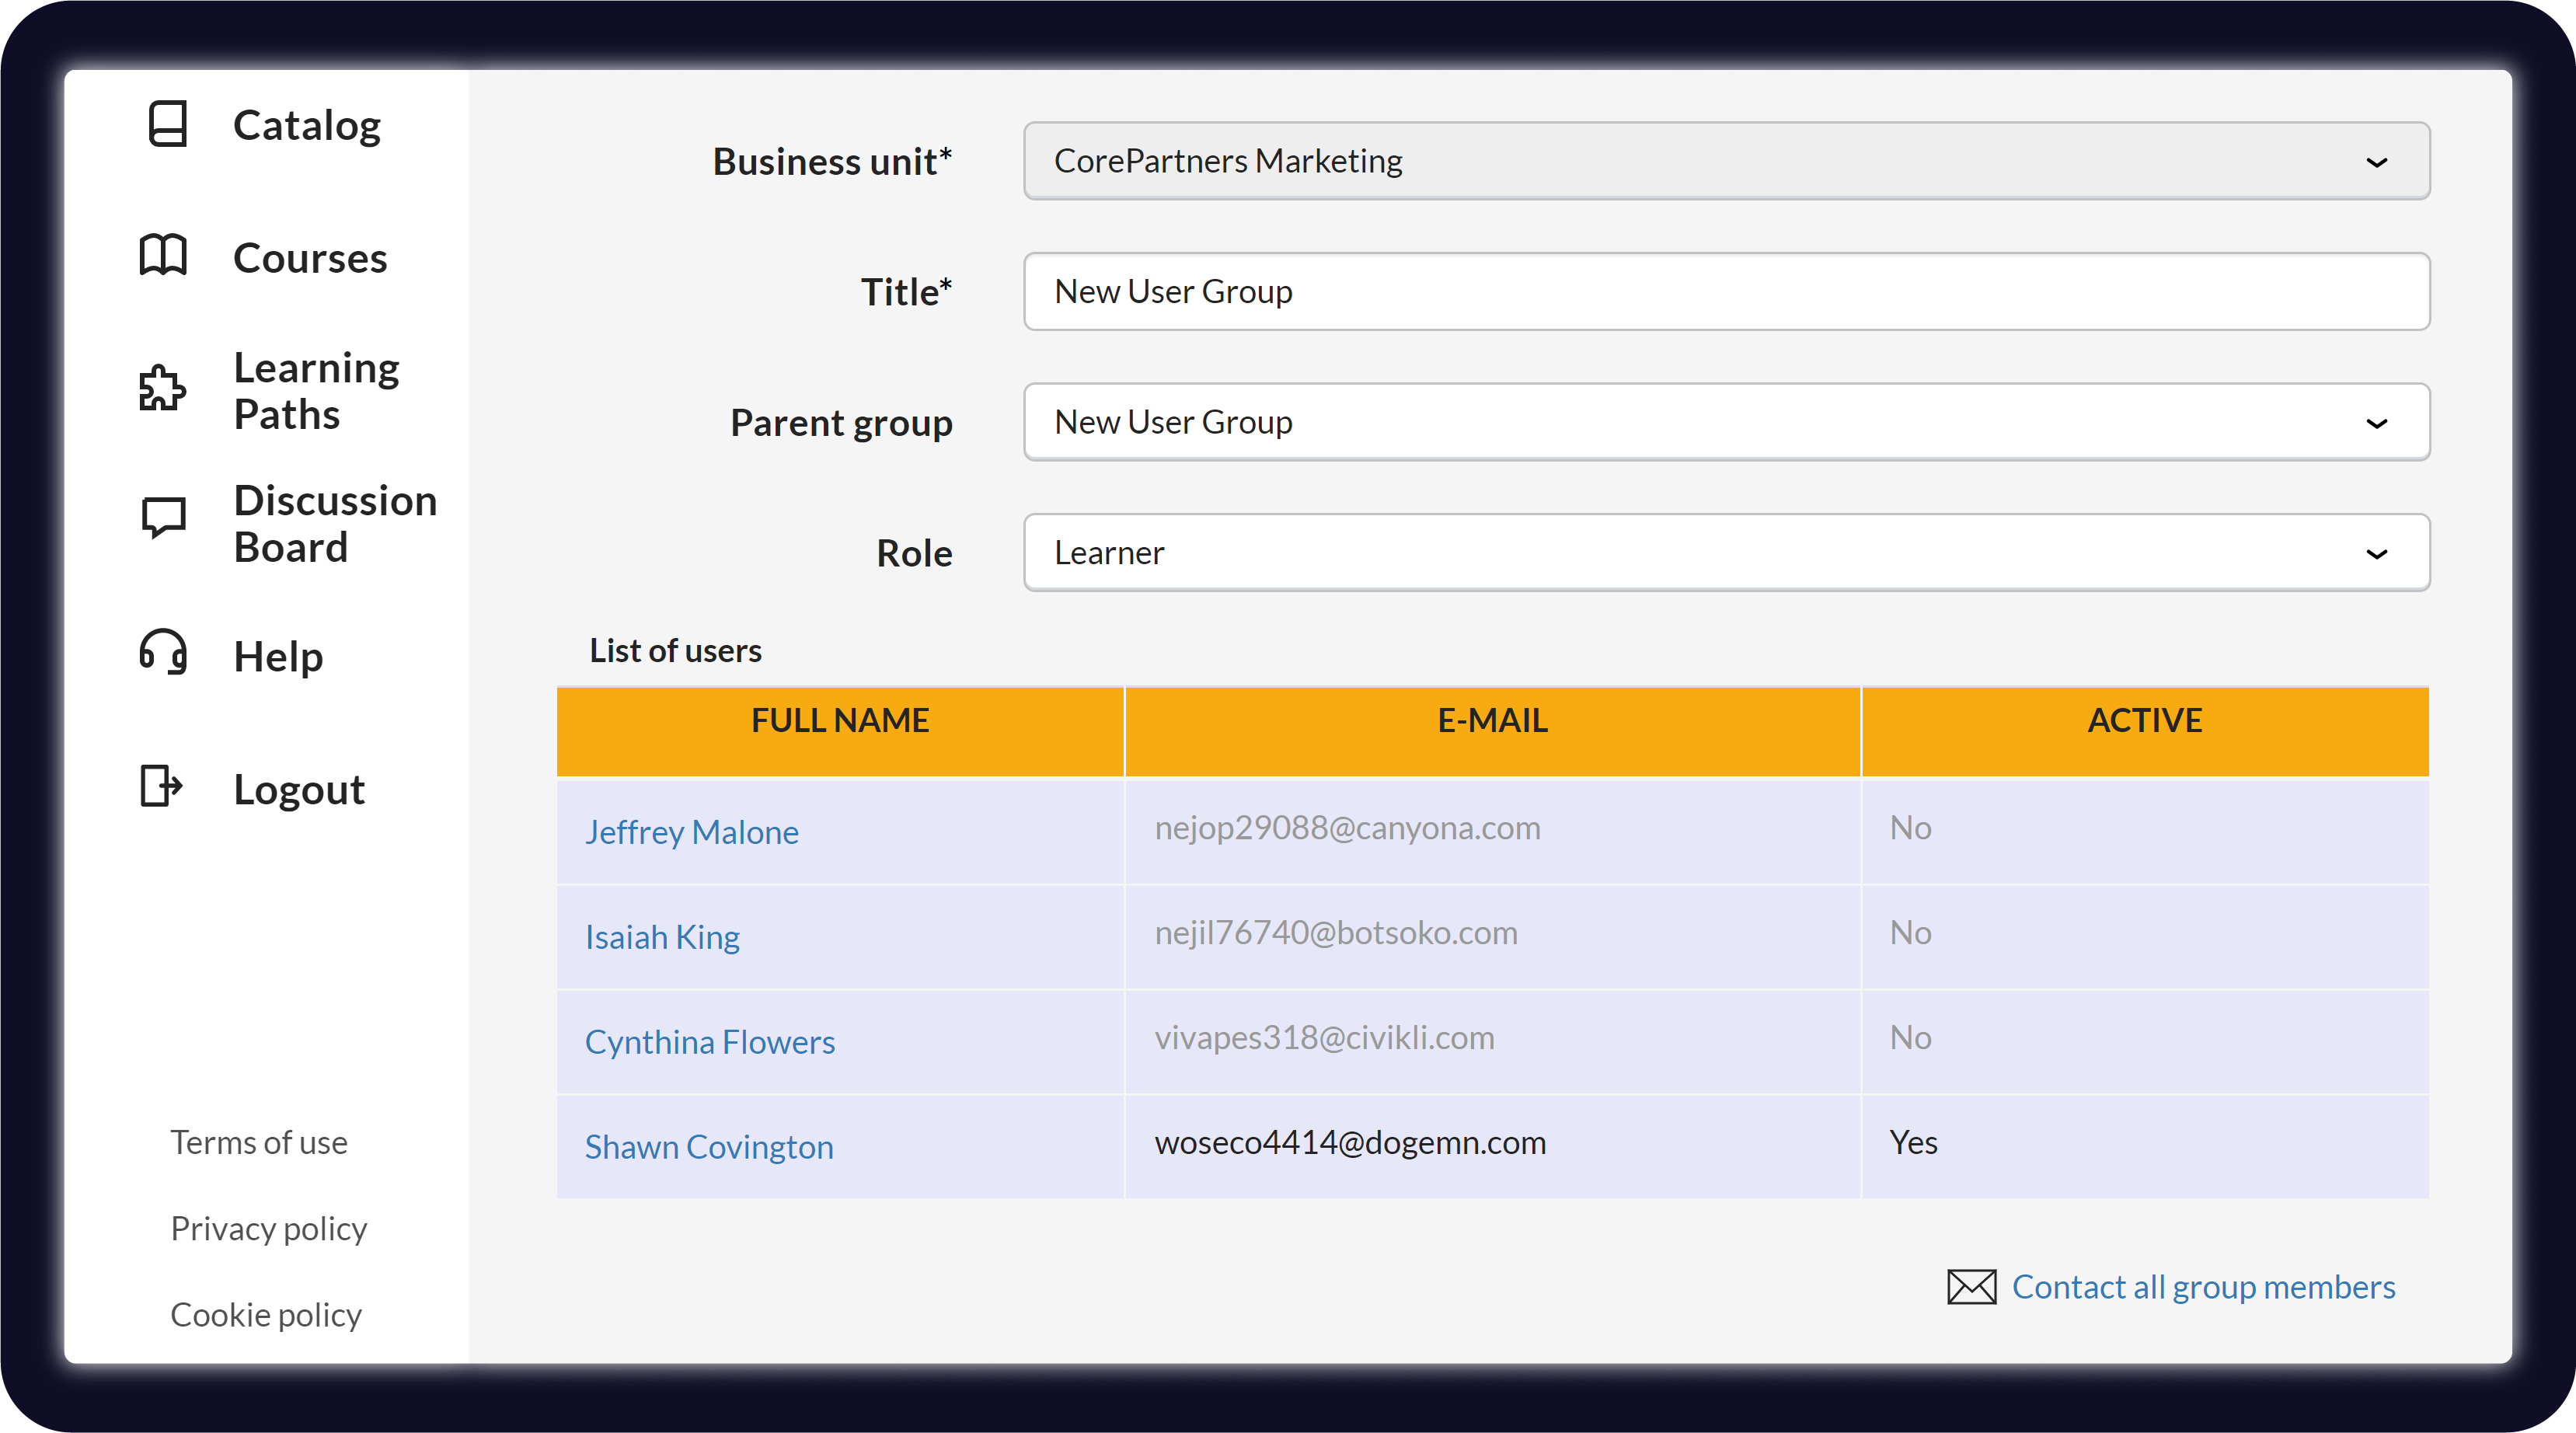2576x1433 pixels.
Task: Go to Courses in the sidebar
Action: pyautogui.click(x=310, y=259)
